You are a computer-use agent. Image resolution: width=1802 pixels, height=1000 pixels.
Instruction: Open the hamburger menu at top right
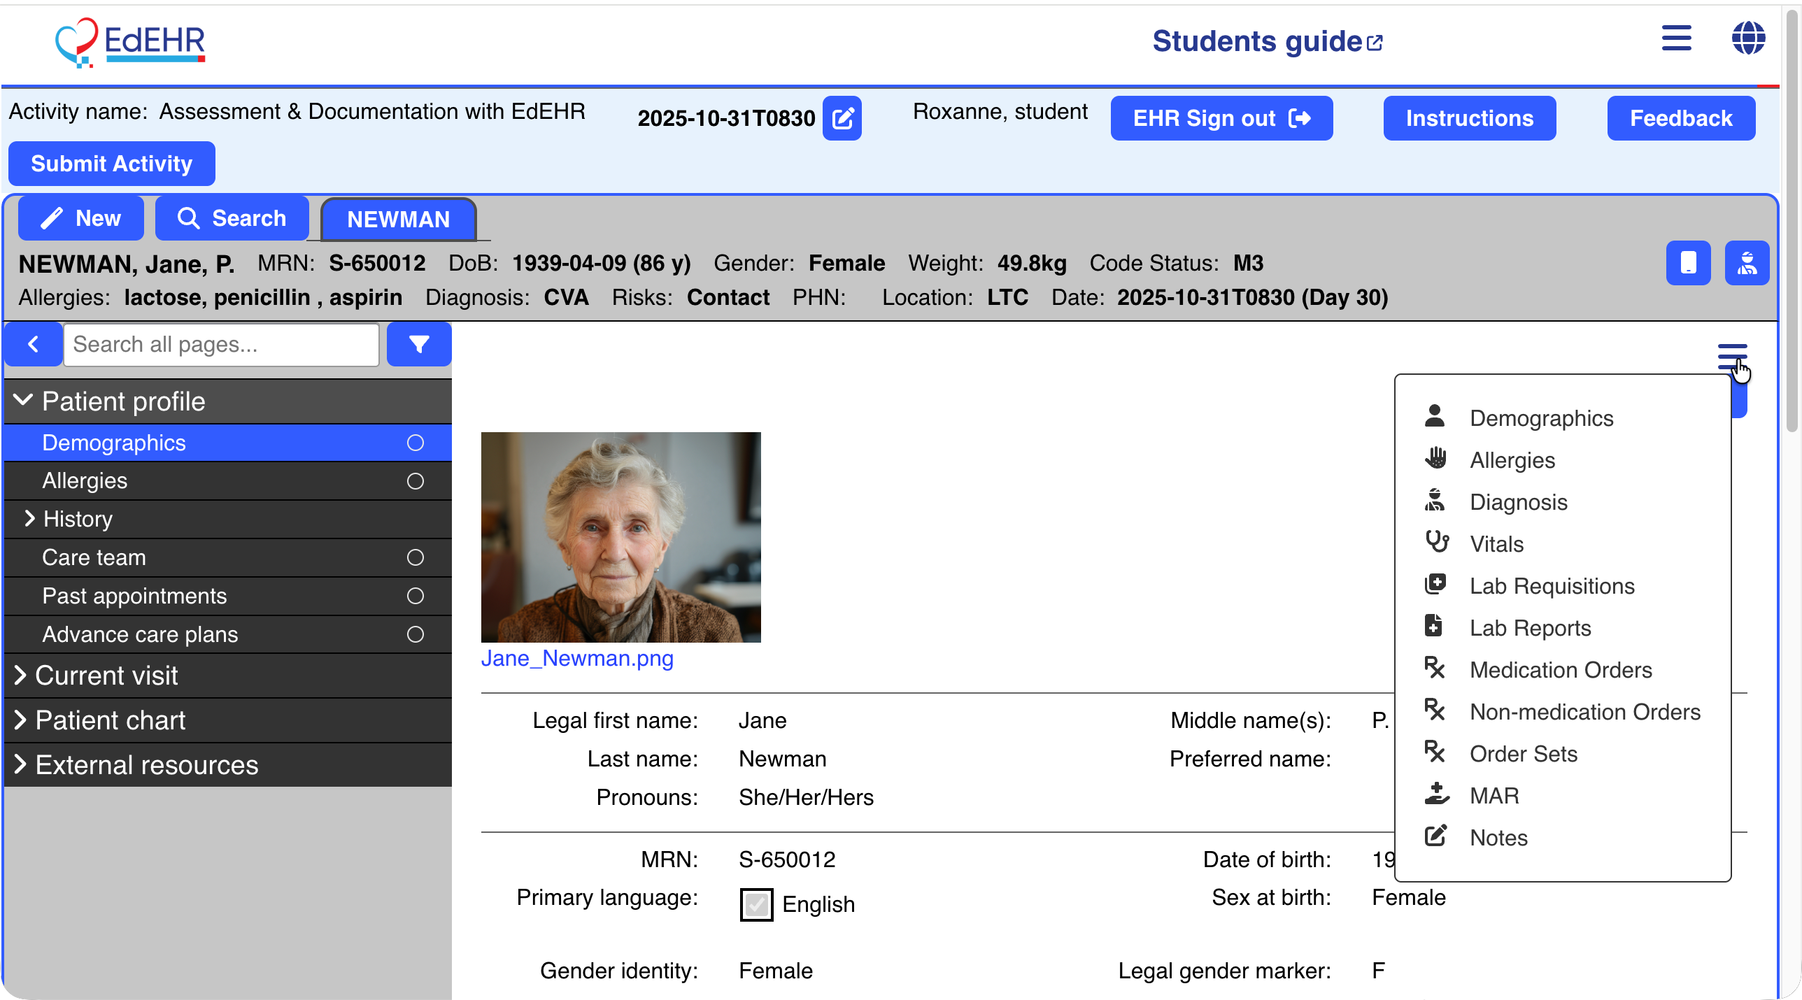(x=1677, y=39)
